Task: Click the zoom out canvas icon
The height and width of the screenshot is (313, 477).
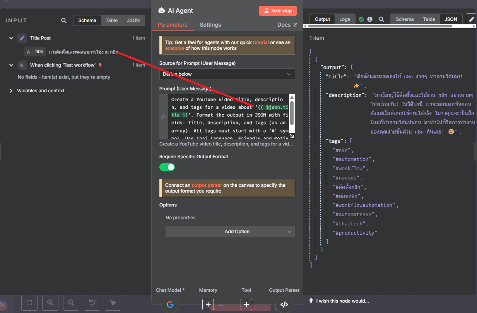Action: pyautogui.click(x=71, y=303)
